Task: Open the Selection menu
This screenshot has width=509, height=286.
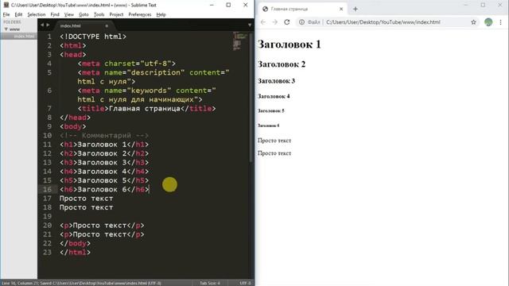Action: click(37, 14)
